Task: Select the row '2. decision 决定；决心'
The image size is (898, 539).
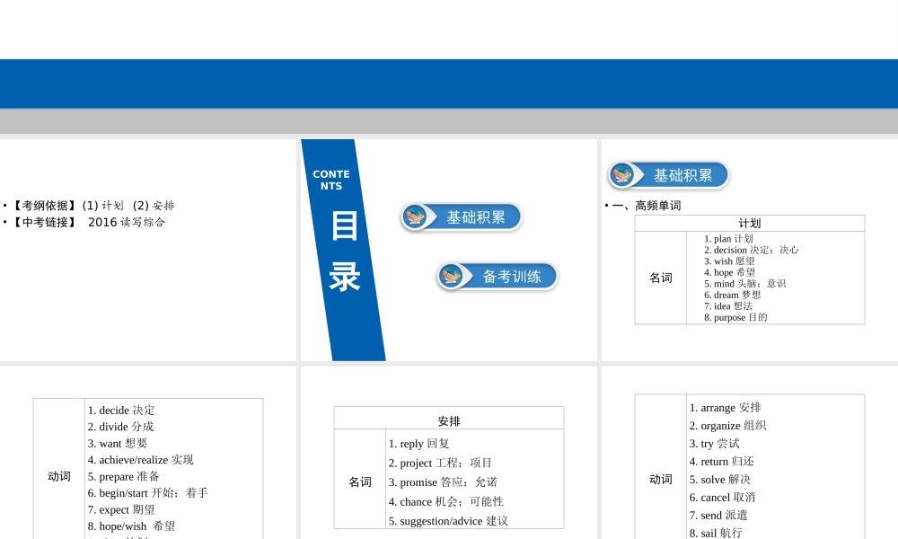Action: click(x=751, y=250)
